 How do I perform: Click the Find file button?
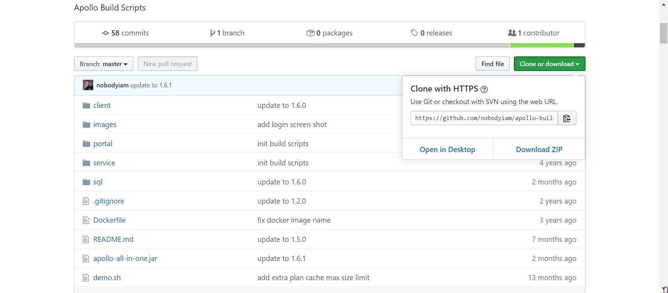(x=493, y=64)
